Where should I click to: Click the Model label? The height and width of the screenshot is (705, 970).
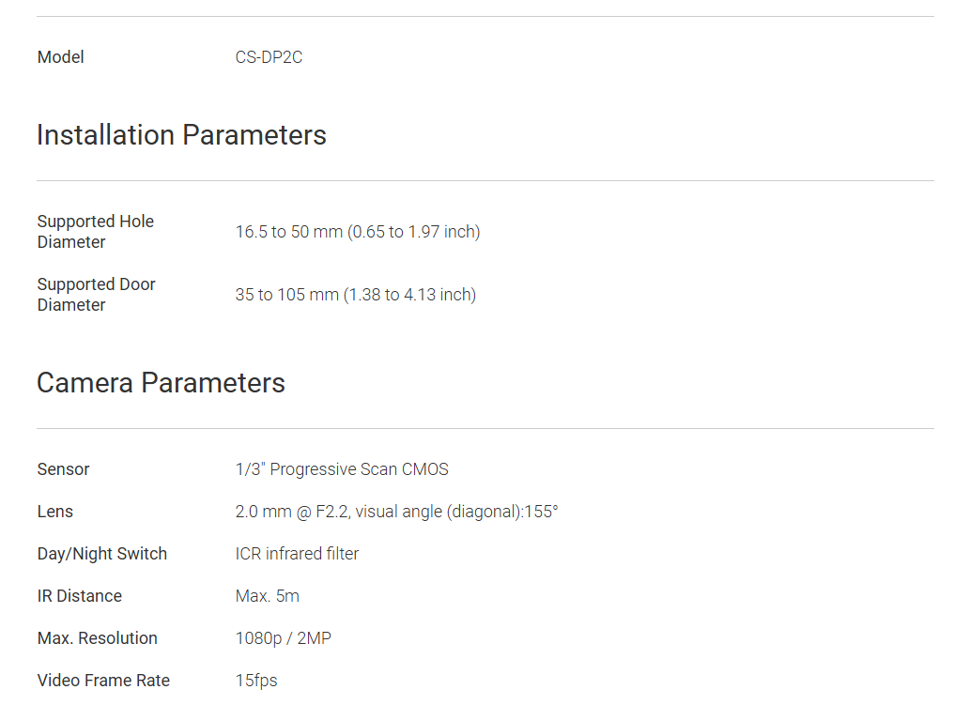pos(60,57)
